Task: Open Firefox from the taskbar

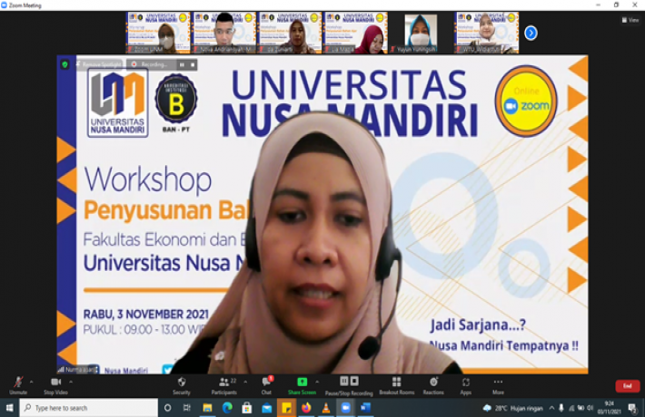Action: pos(306,408)
